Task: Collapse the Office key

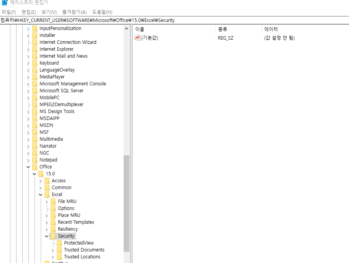Action: pyautogui.click(x=28, y=167)
